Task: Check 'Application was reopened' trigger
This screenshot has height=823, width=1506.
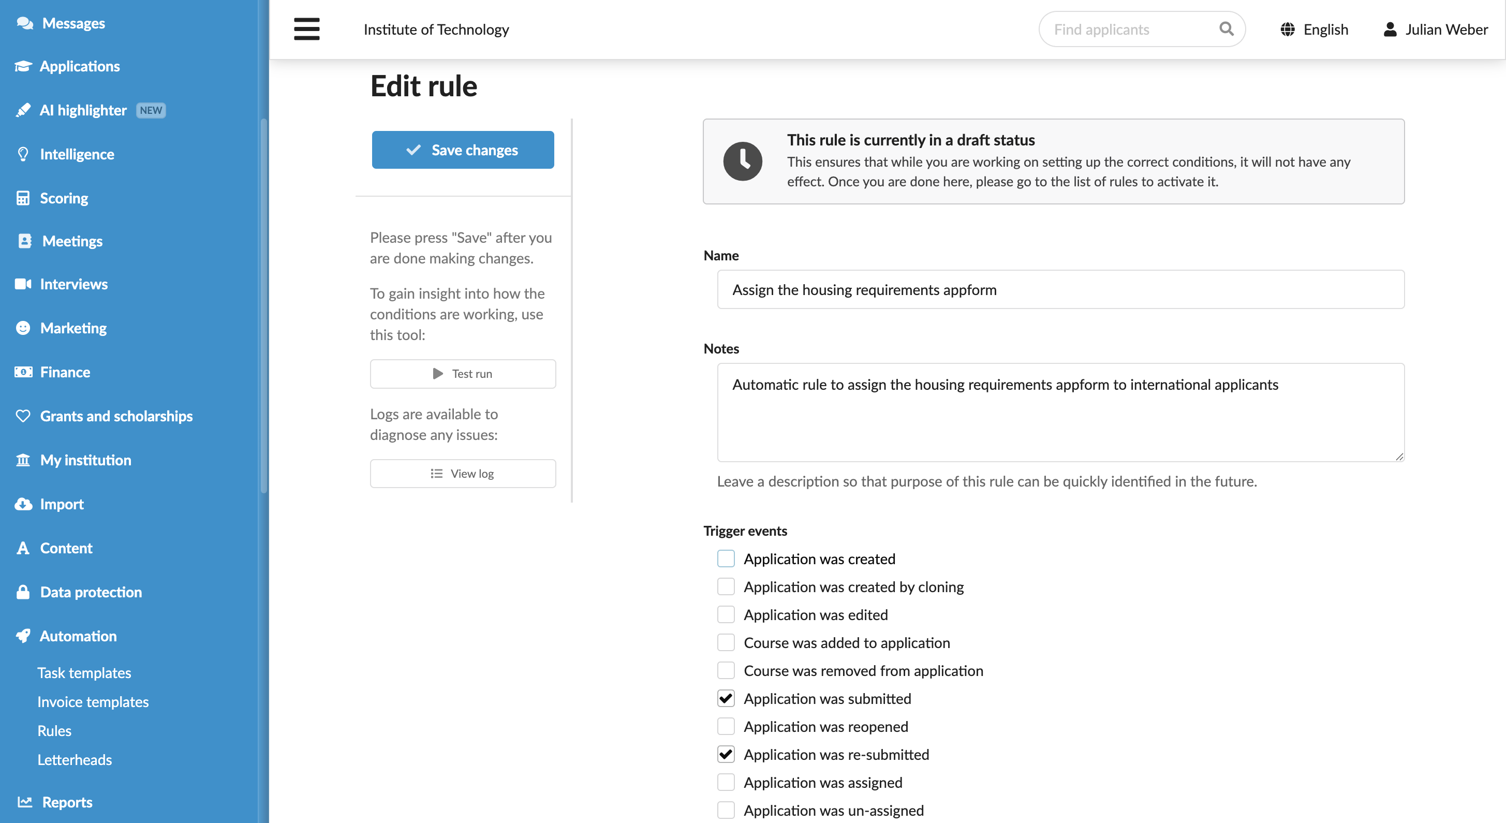Action: (x=726, y=726)
